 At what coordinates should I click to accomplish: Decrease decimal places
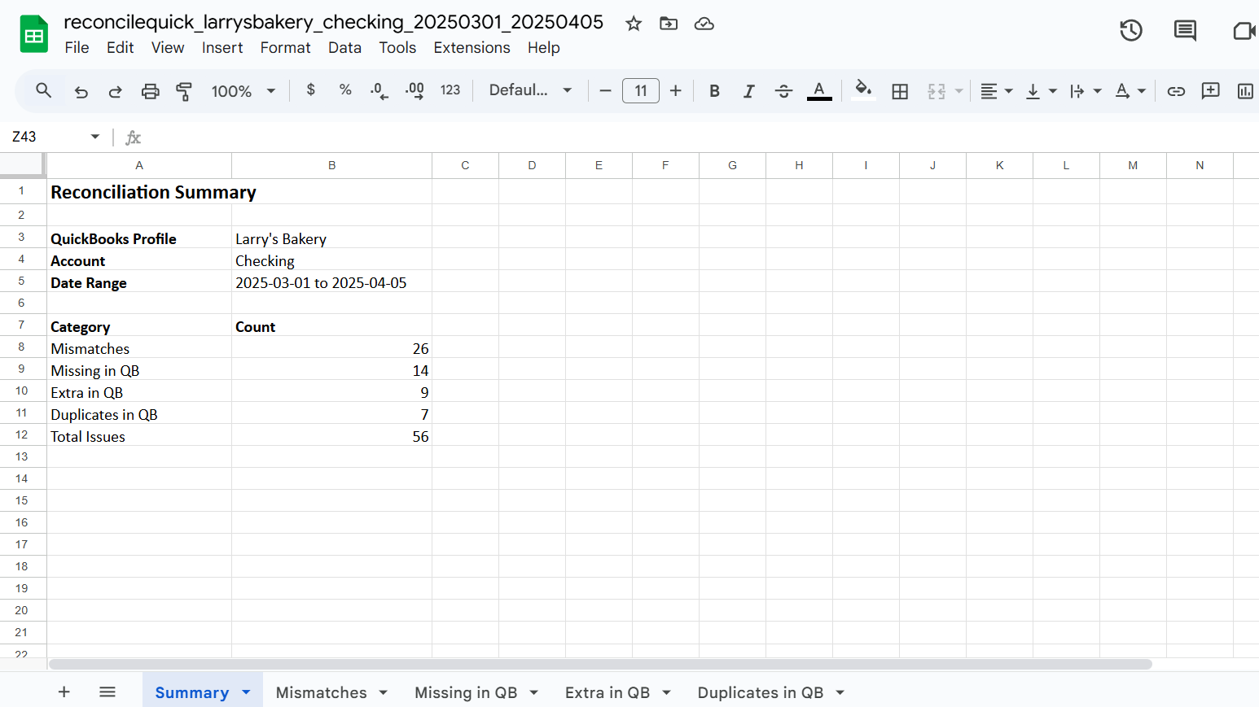click(x=379, y=91)
